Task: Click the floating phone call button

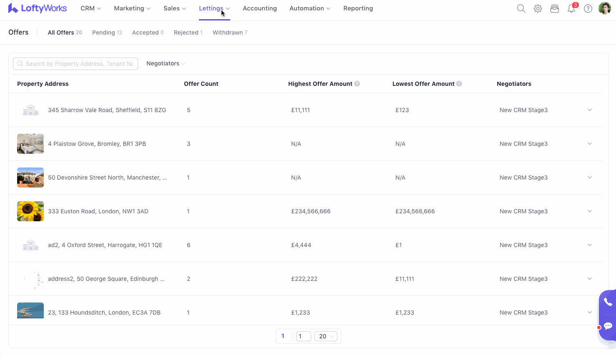Action: click(608, 302)
